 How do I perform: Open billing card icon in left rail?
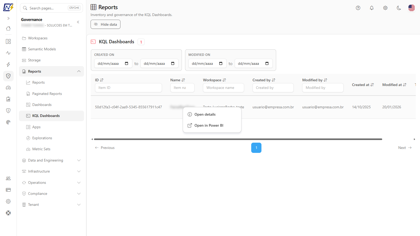click(x=8, y=190)
